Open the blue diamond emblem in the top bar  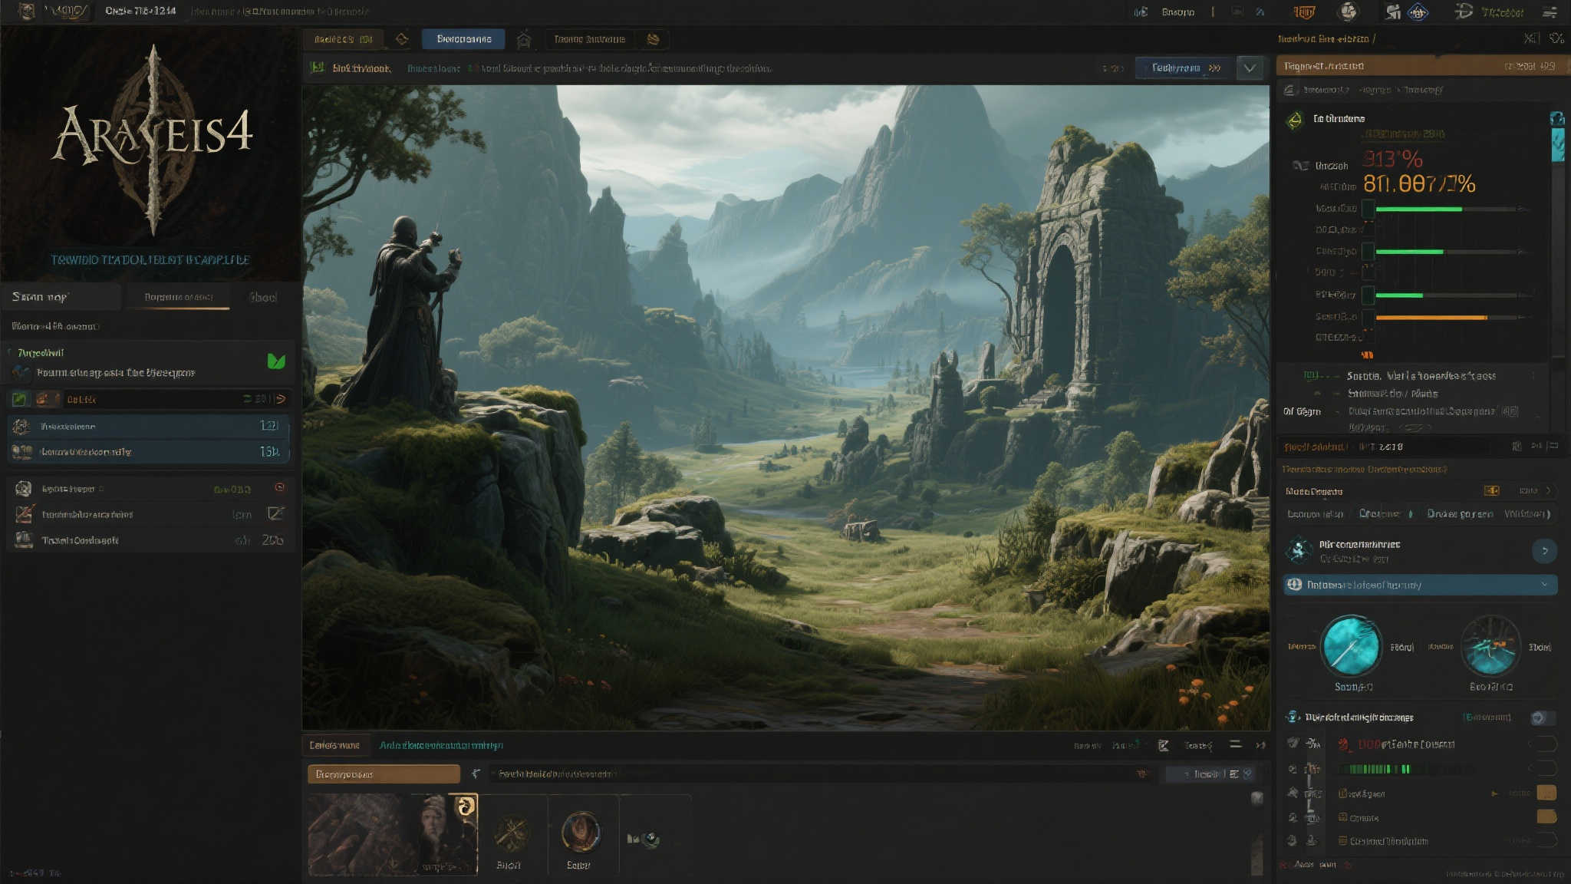click(1418, 12)
